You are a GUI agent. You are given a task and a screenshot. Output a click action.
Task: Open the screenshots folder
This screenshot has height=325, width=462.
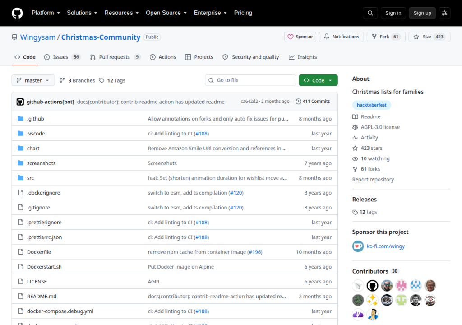click(x=41, y=163)
